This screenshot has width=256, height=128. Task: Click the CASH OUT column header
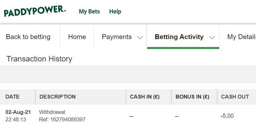(235, 97)
